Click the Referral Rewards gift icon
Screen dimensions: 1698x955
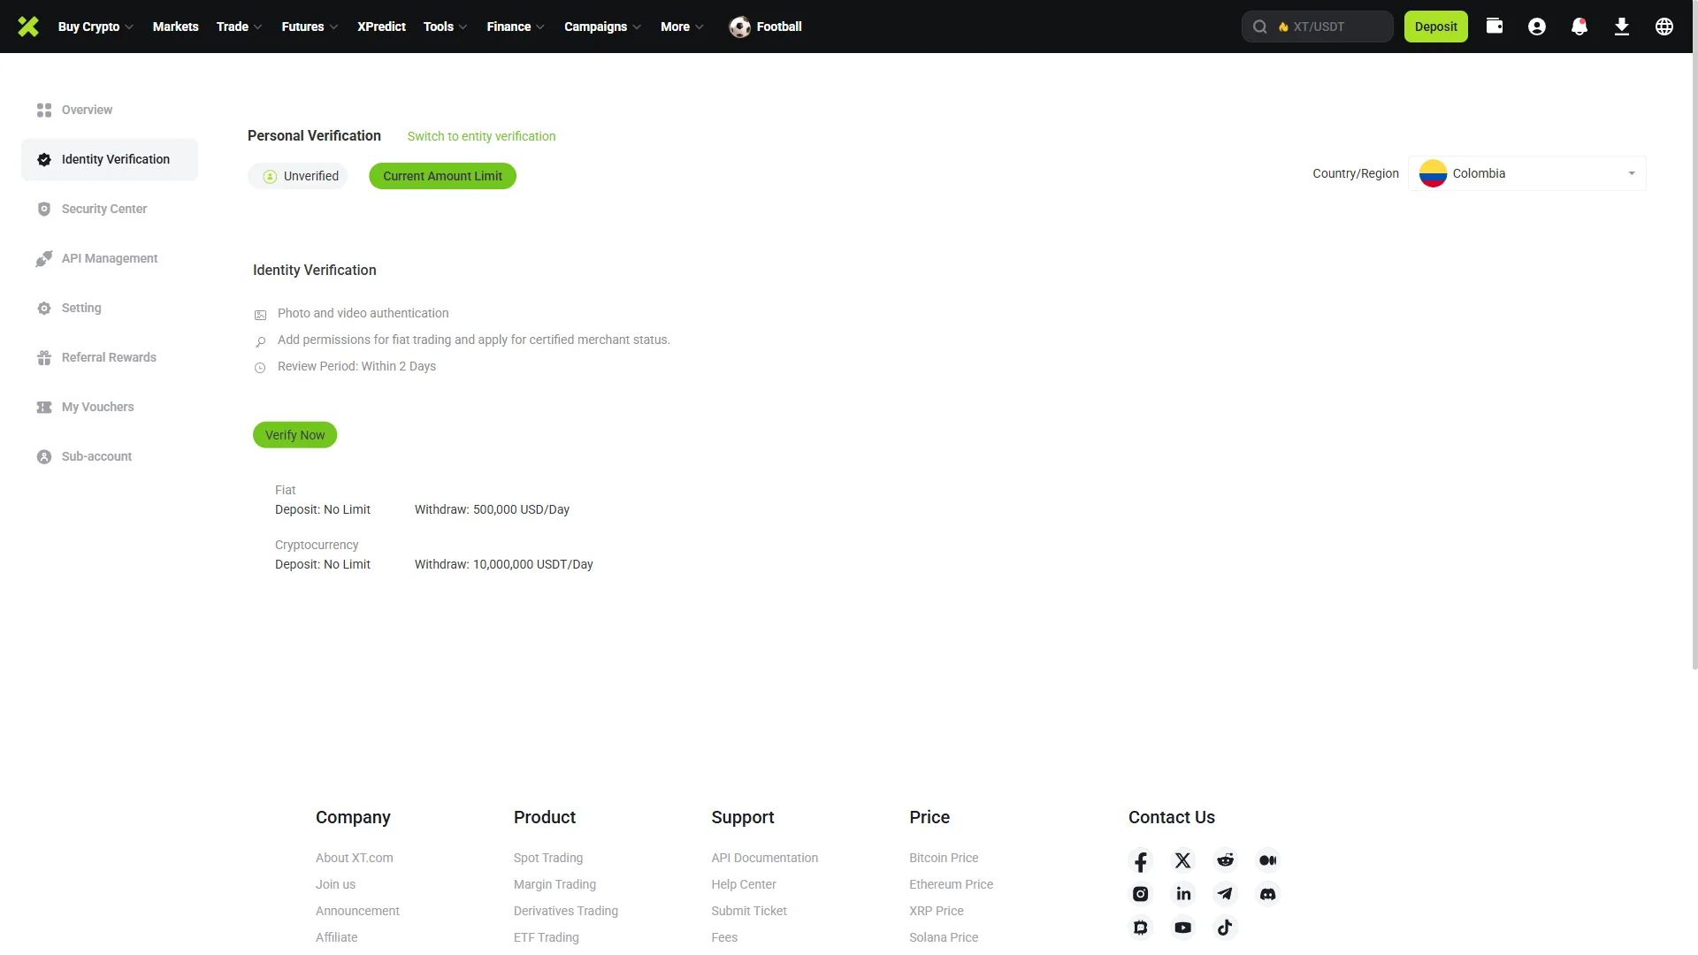click(x=44, y=357)
